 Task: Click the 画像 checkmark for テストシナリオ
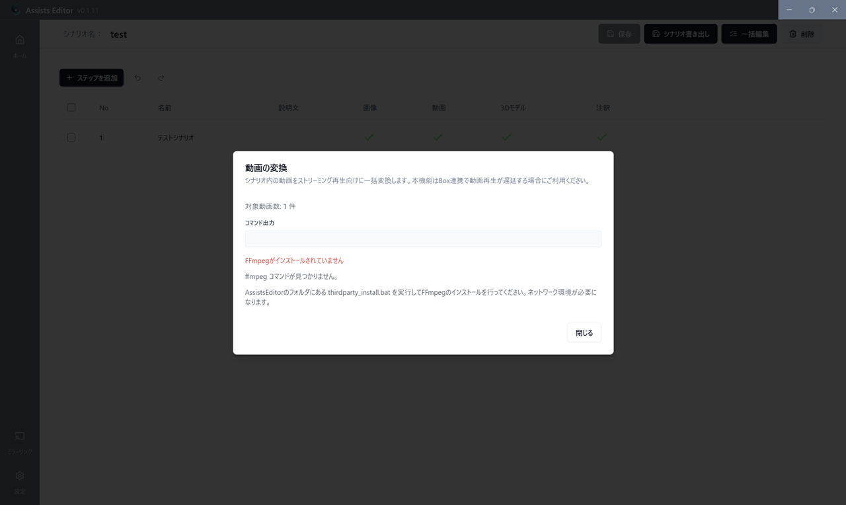(369, 137)
